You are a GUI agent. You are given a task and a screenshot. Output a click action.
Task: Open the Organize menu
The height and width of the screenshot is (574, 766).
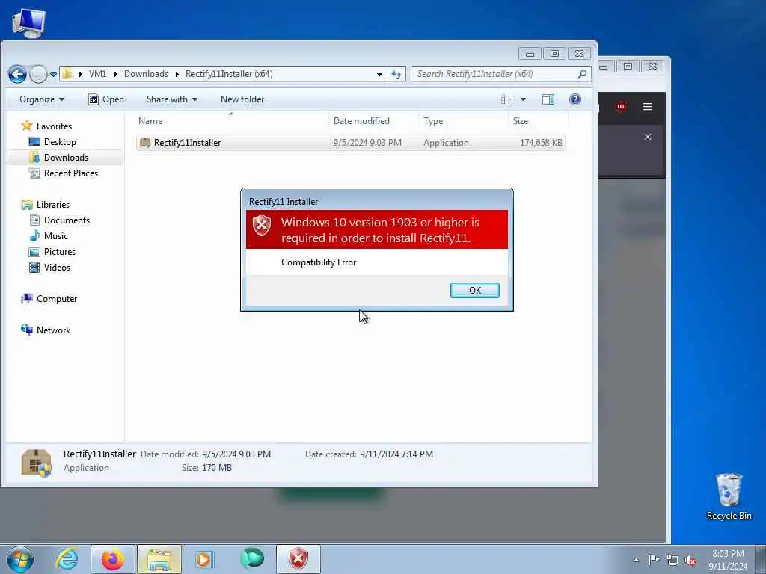click(42, 99)
